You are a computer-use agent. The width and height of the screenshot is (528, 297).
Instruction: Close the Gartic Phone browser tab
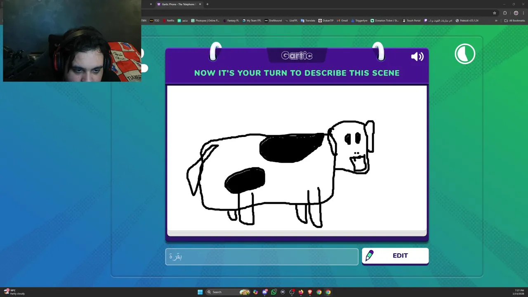click(x=200, y=4)
